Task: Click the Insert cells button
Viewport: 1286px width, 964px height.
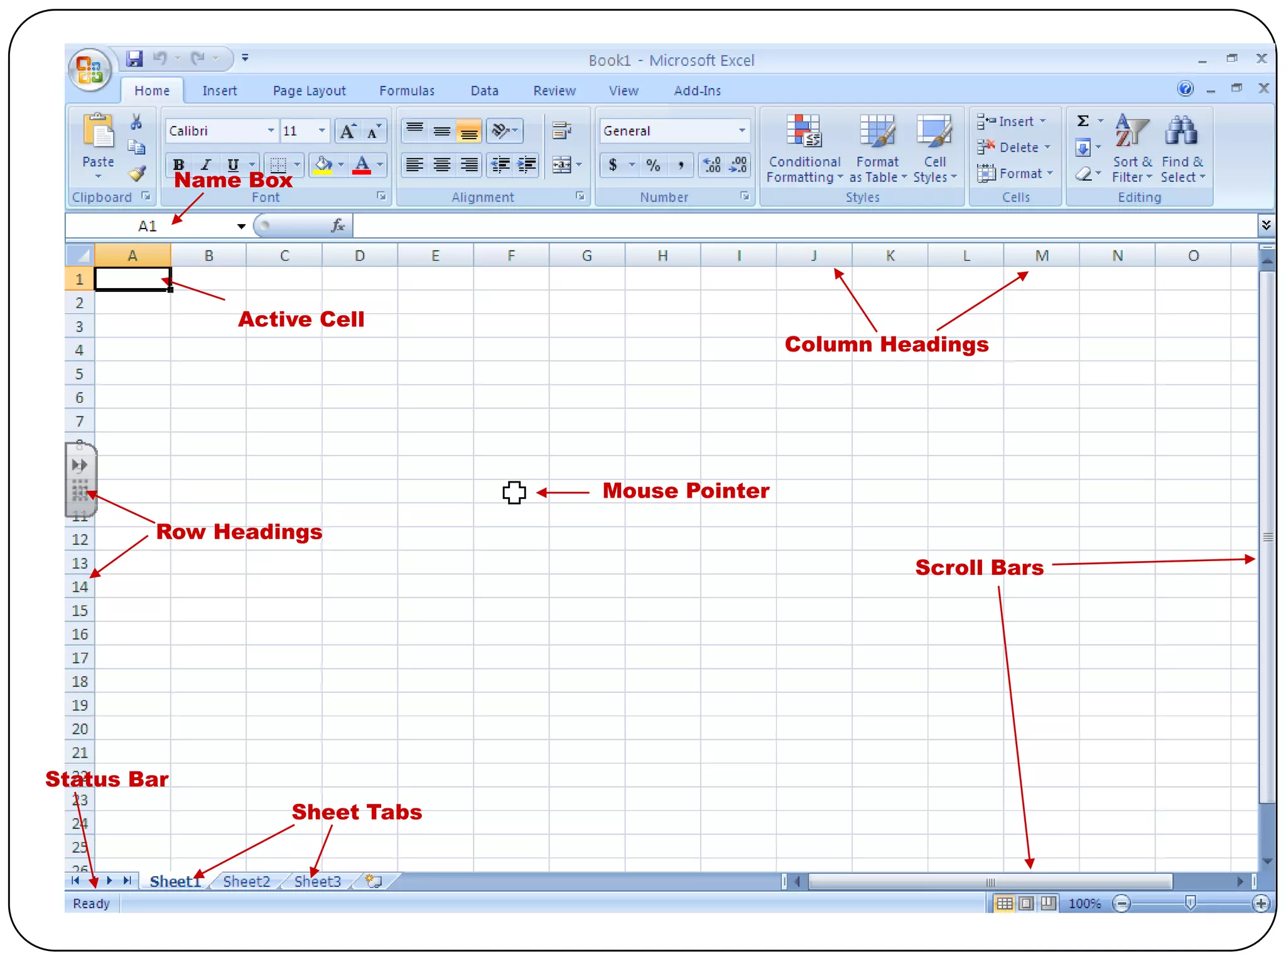Action: [1011, 121]
